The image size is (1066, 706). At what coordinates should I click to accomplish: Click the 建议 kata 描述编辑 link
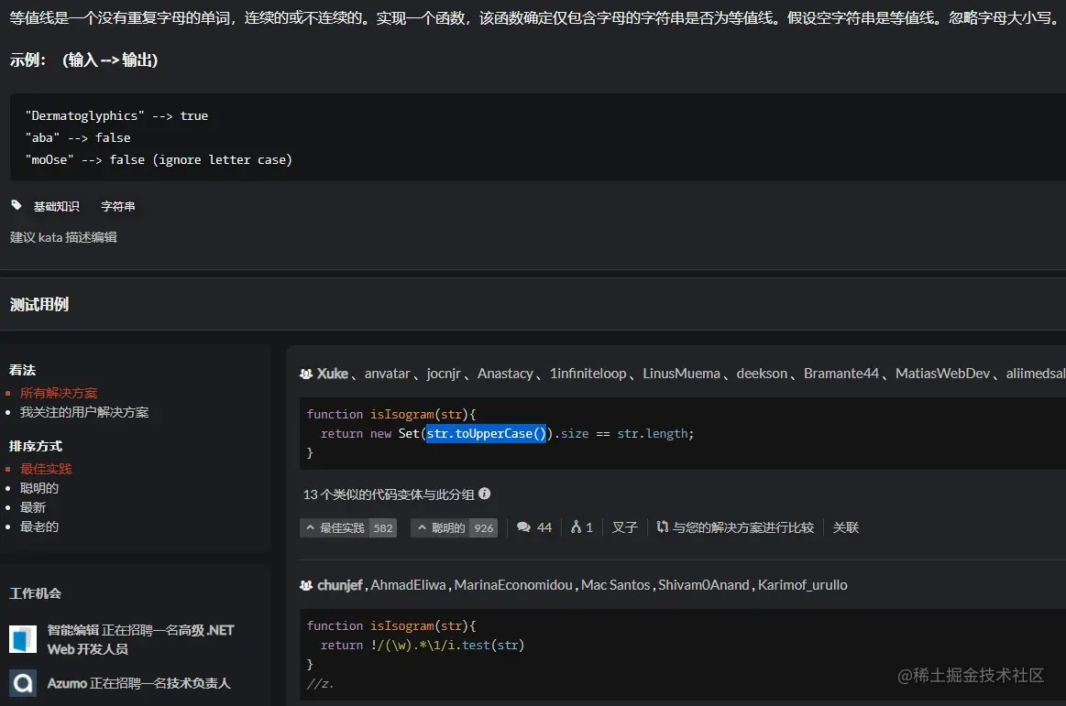click(x=63, y=236)
